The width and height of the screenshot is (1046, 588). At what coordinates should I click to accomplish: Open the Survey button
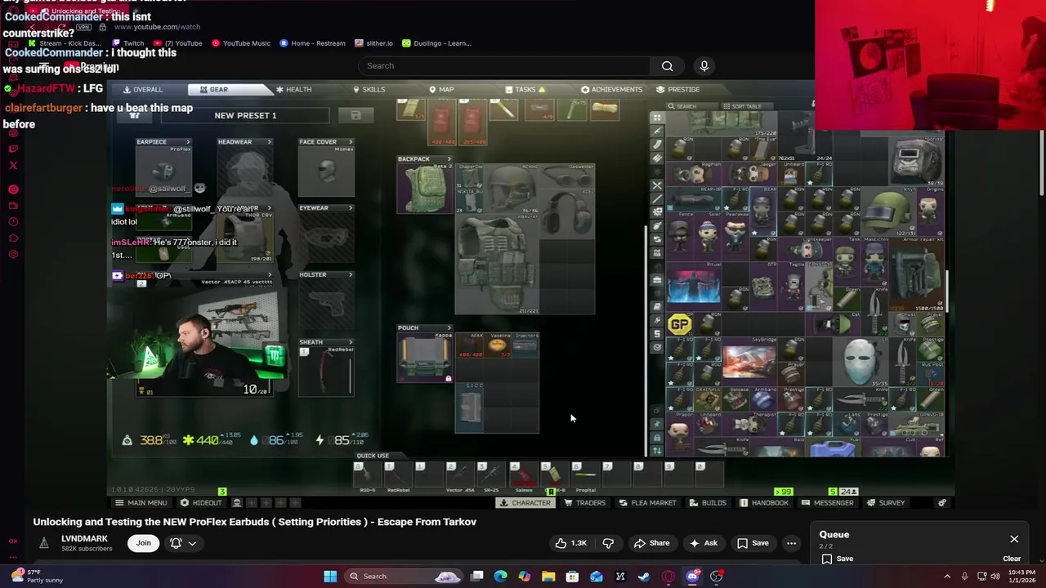click(x=886, y=503)
